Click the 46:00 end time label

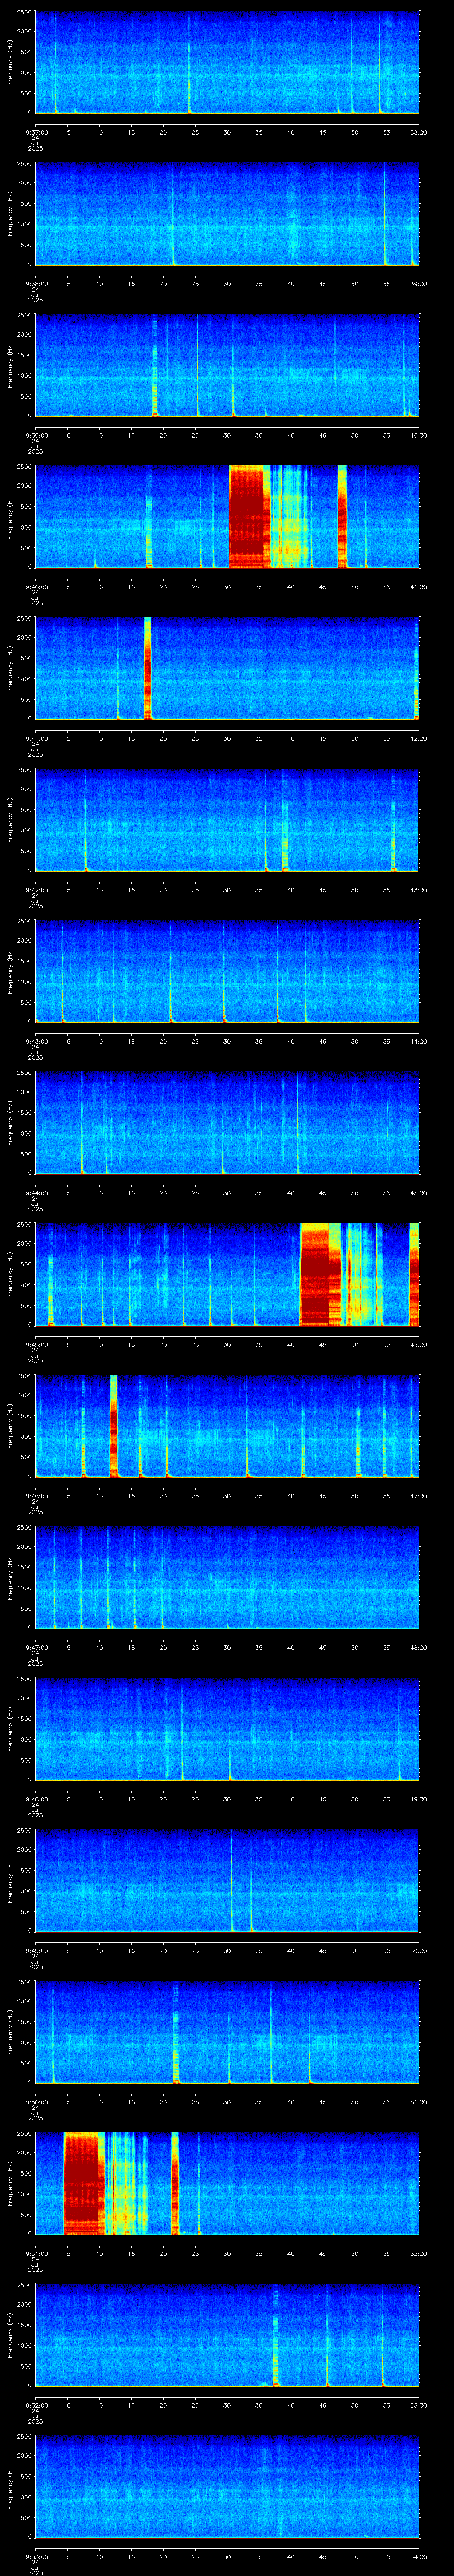pos(419,1344)
